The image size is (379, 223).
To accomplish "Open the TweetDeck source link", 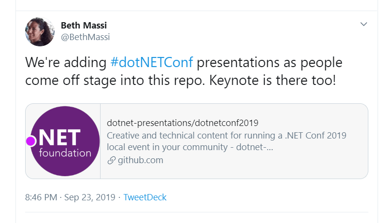I will click(x=145, y=197).
